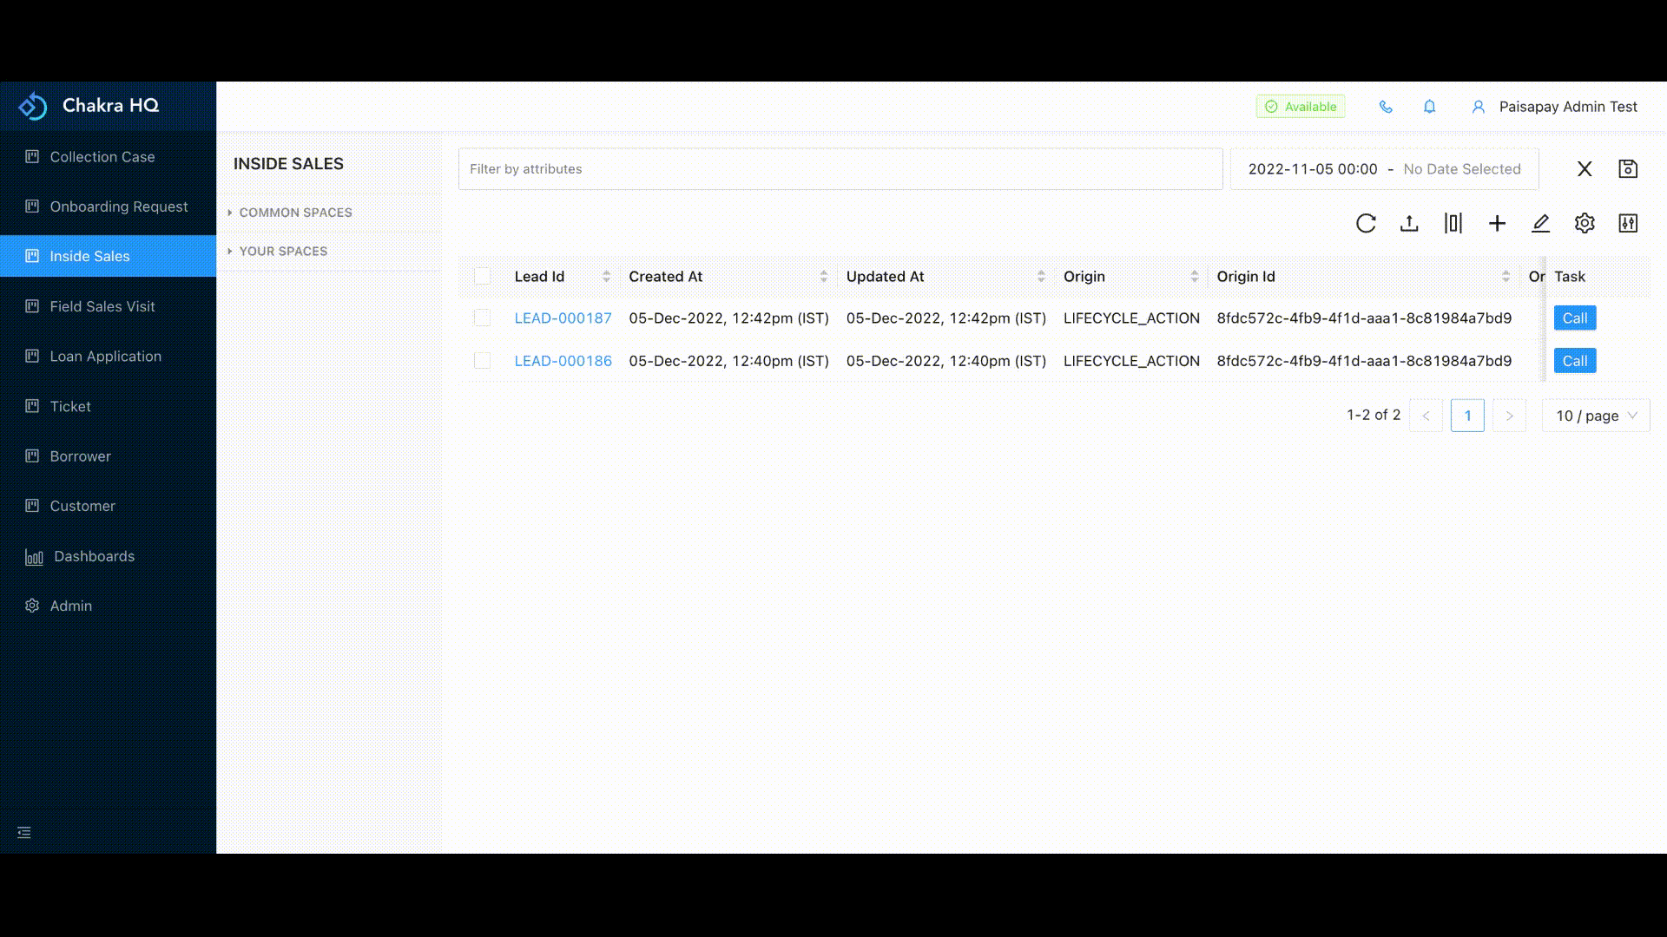Add a new lead with the plus icon

[1497, 223]
